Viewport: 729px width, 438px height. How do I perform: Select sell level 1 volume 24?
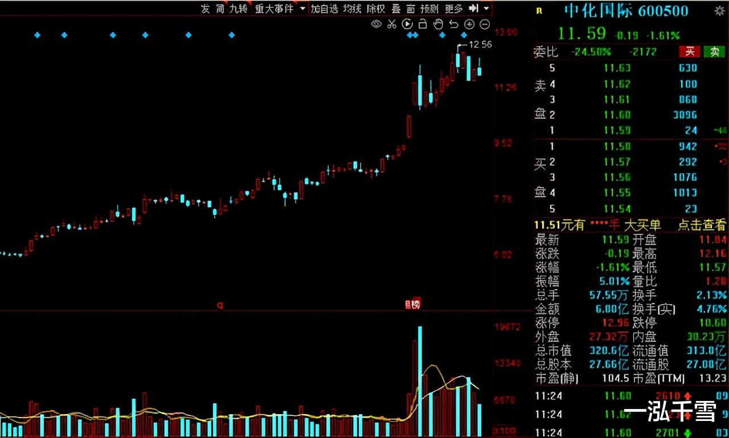pos(691,130)
